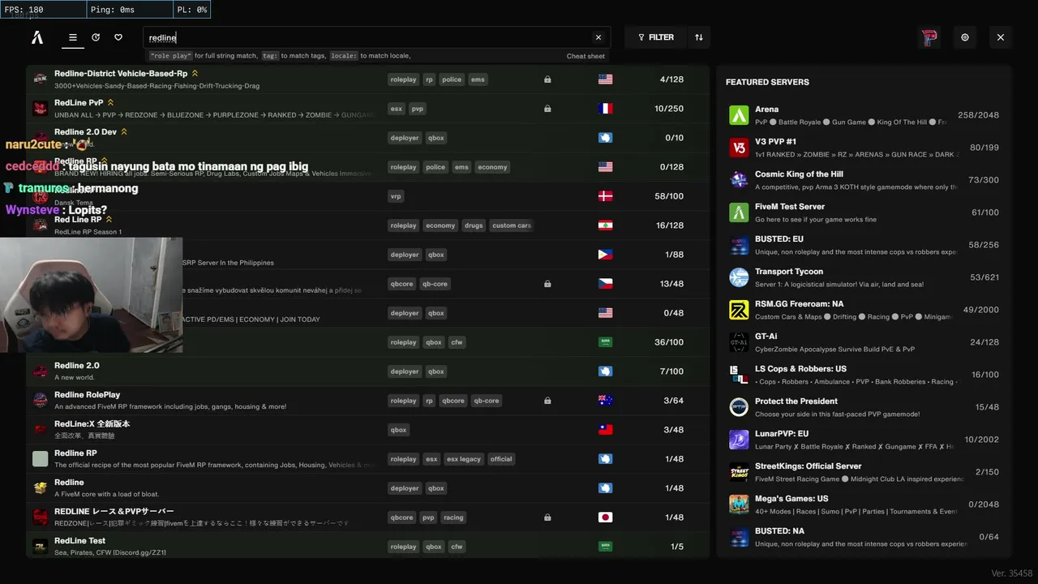The image size is (1038, 584).
Task: Open "StreetKings: Official Server" entry
Action: click(x=809, y=466)
